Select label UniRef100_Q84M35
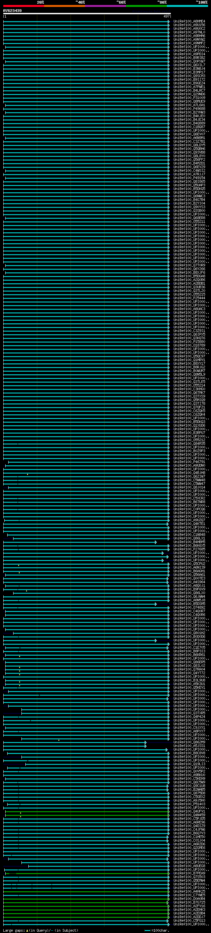The image size is (211, 933). pyautogui.click(x=189, y=444)
